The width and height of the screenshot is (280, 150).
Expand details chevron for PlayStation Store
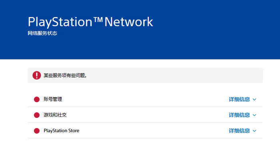254,131
